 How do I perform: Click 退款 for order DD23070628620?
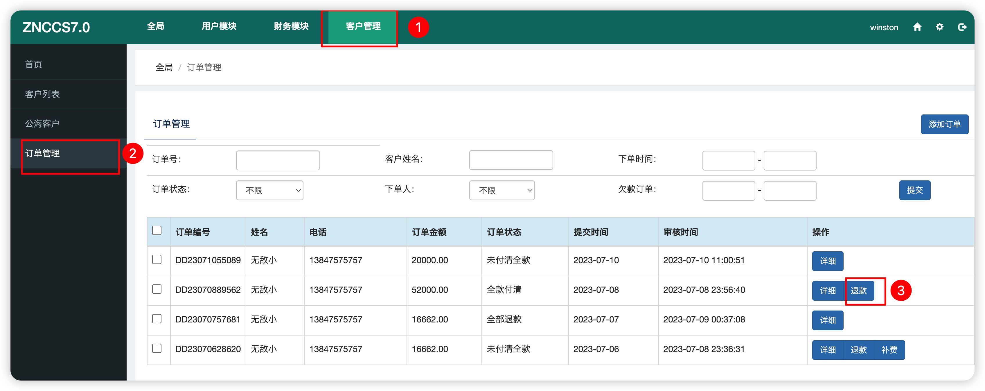click(x=858, y=350)
